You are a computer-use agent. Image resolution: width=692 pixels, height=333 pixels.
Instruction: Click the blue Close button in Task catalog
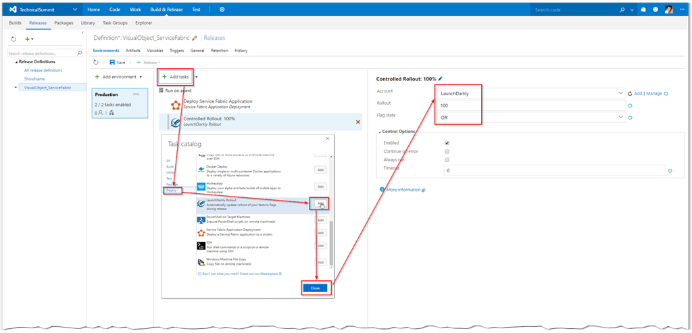[x=316, y=288]
